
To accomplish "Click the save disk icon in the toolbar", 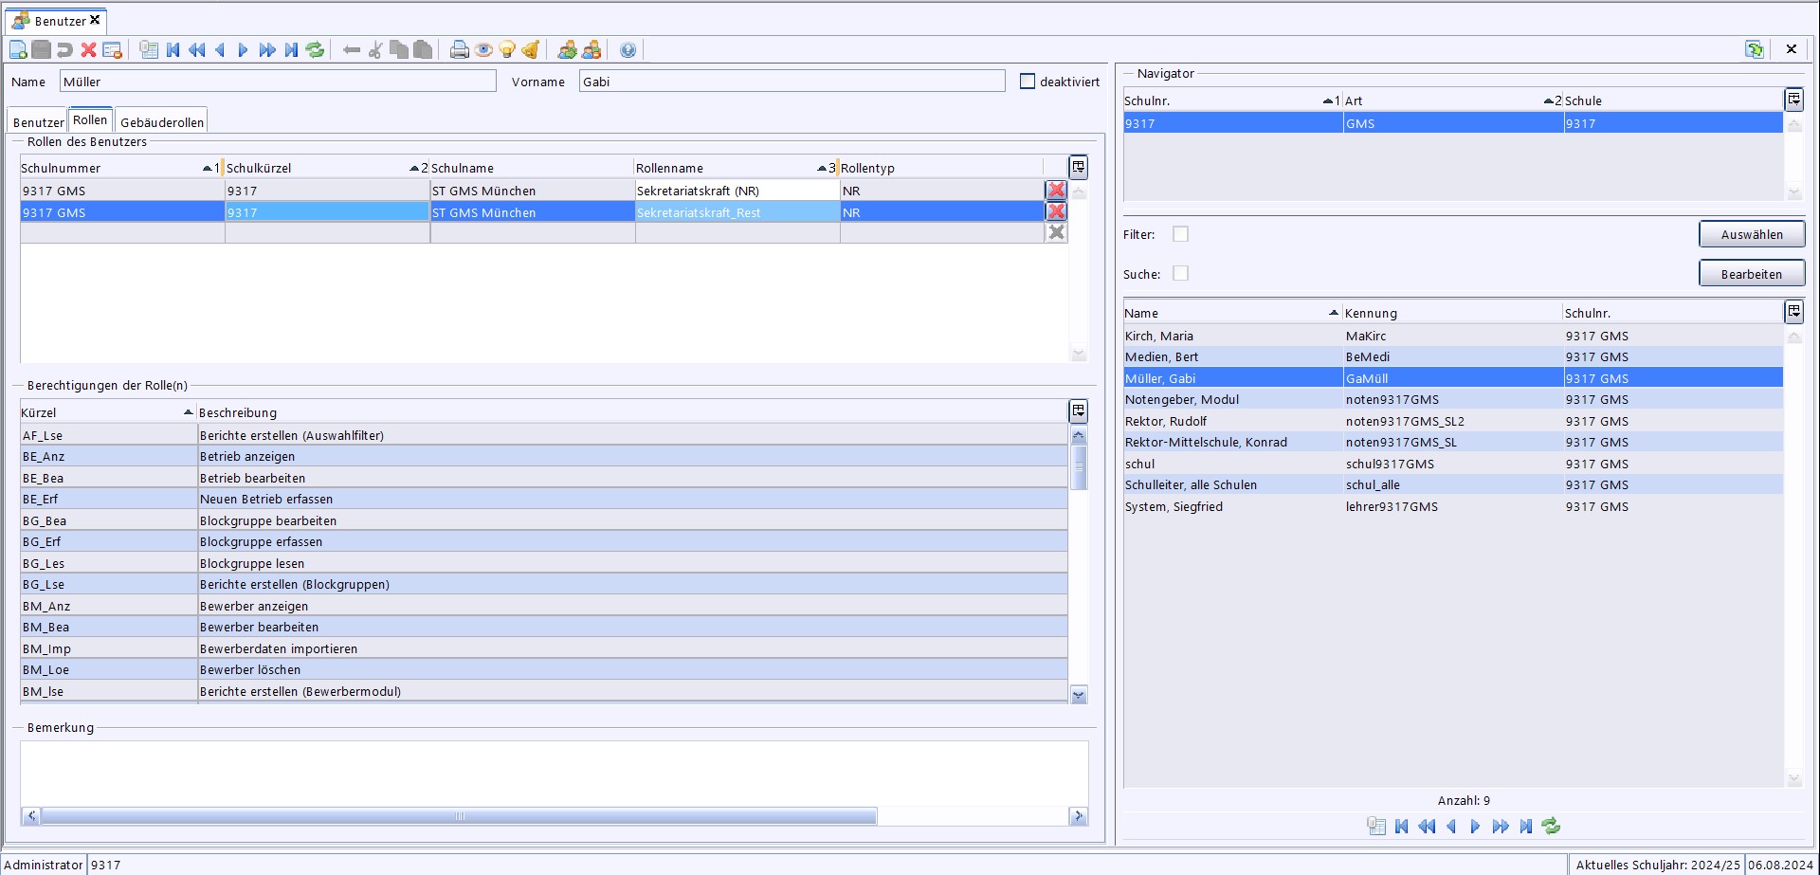I will [x=42, y=50].
